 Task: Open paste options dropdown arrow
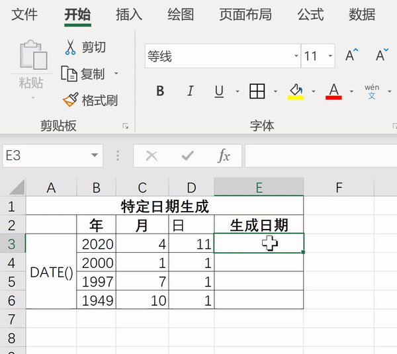pyautogui.click(x=33, y=98)
